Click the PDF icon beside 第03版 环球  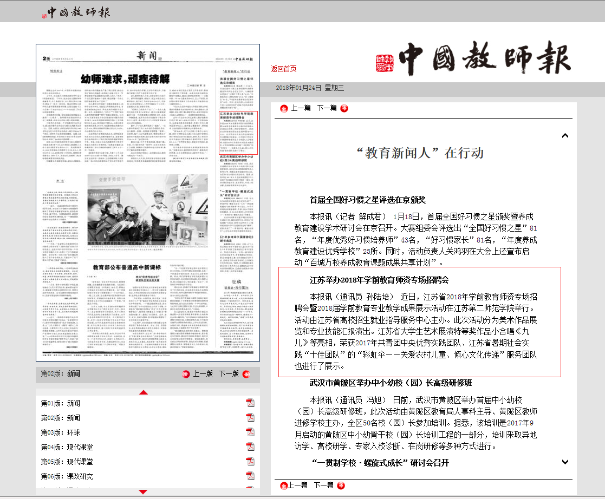coord(250,432)
